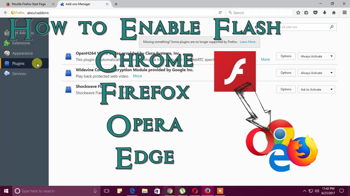Open Options for OpenH264 Video Codec

click(286, 56)
